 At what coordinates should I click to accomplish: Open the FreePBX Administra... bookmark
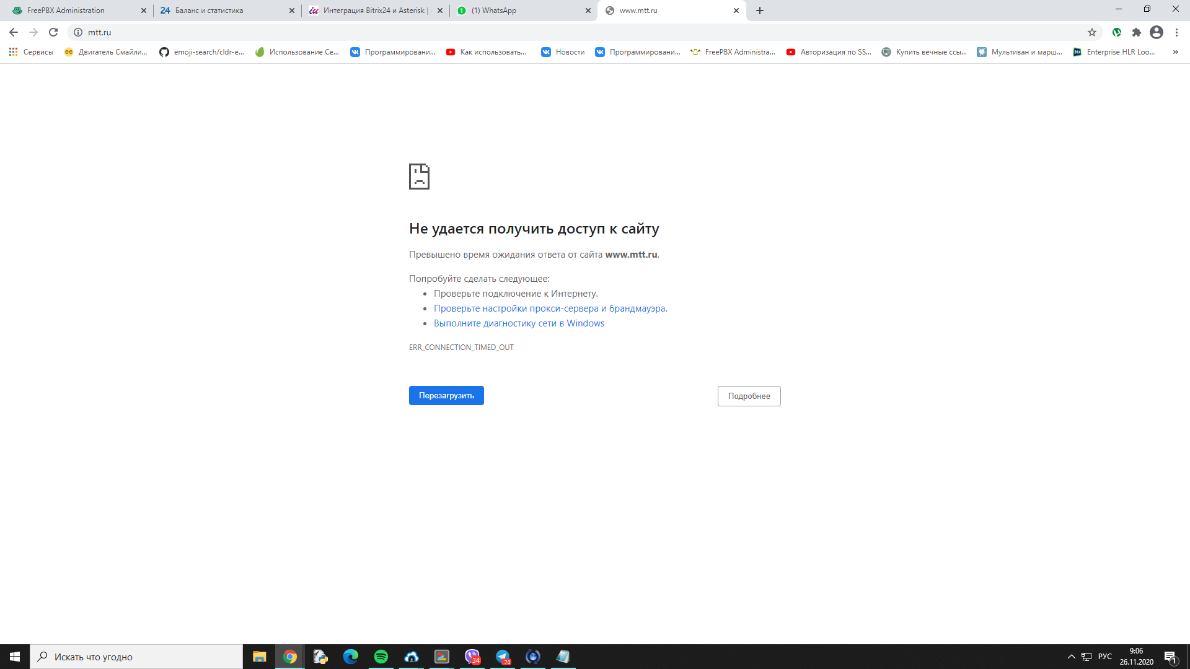click(733, 52)
